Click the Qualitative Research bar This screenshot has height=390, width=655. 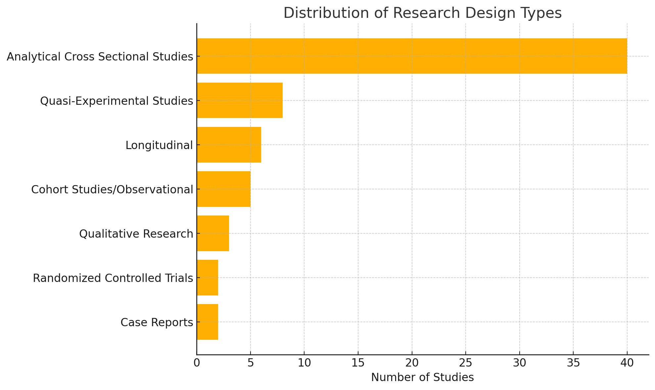pyautogui.click(x=213, y=233)
